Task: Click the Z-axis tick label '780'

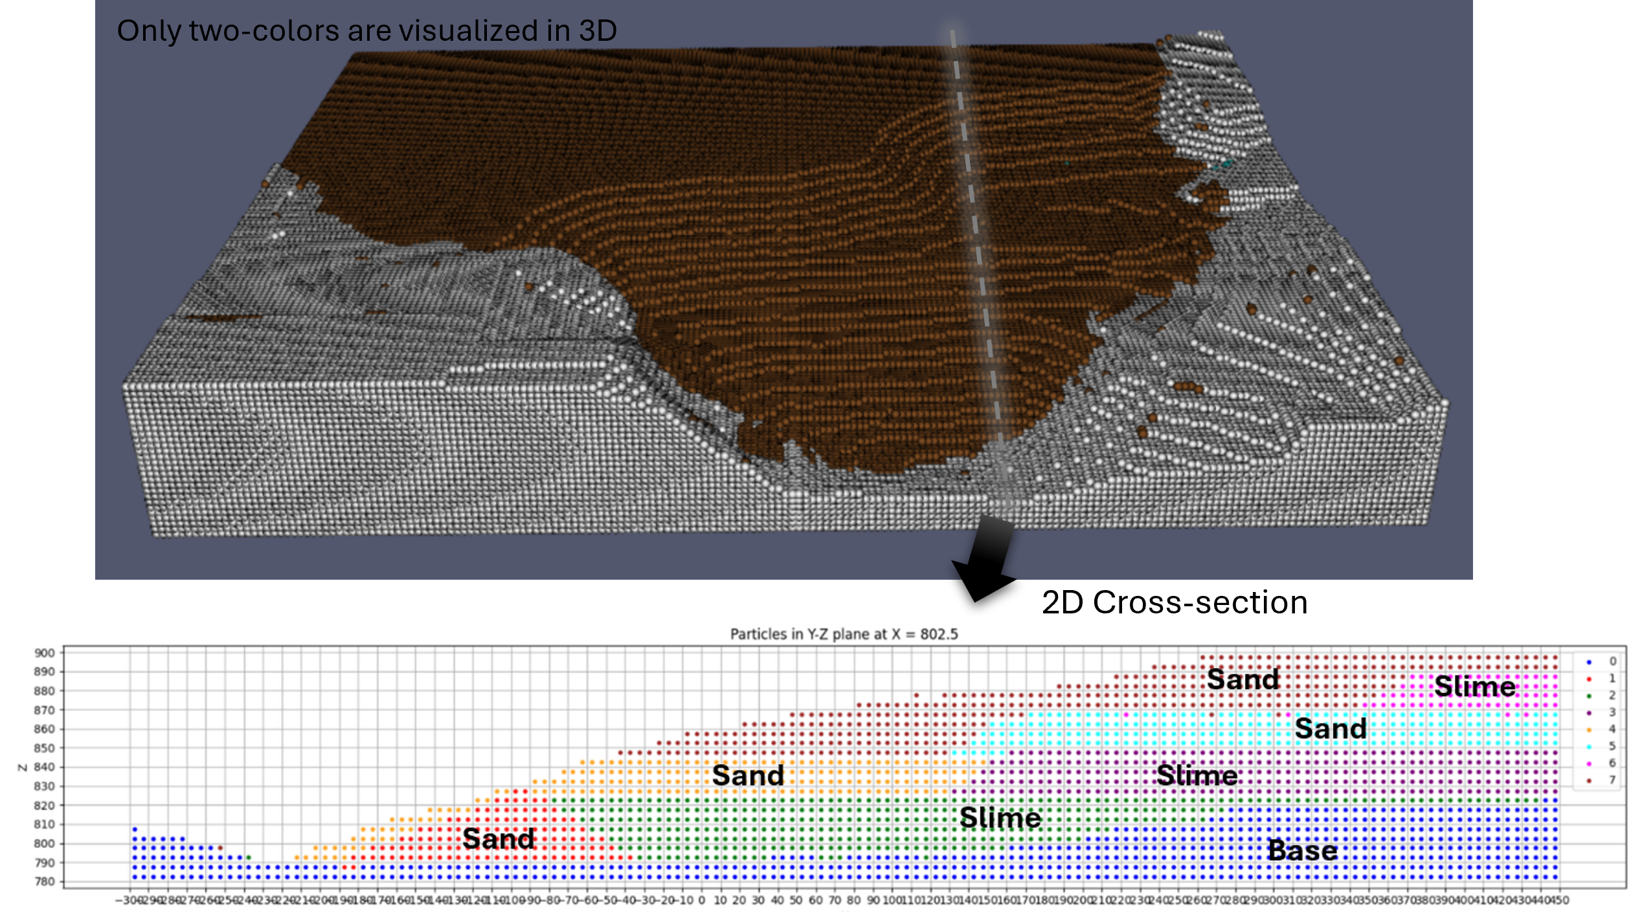Action: (x=45, y=882)
